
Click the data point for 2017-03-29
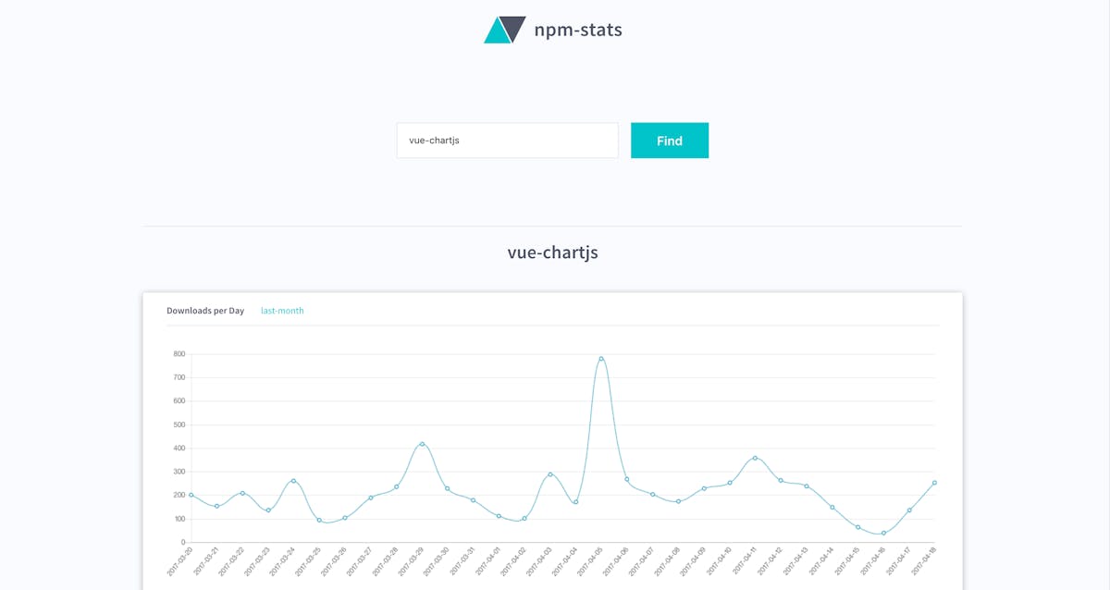point(422,443)
